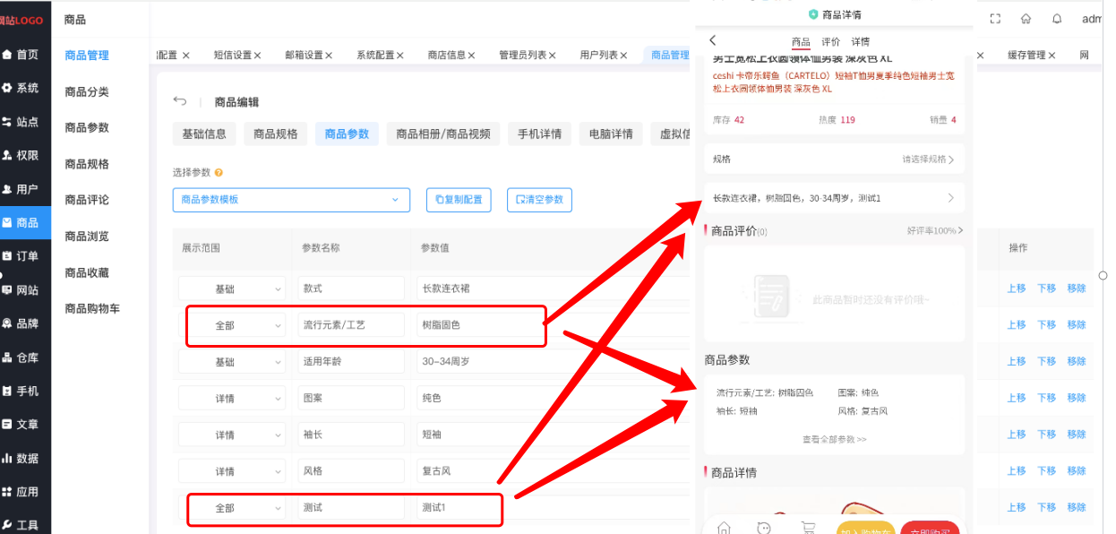1116x534 pixels.
Task: Click the 图案 parameter name field
Action: point(350,398)
